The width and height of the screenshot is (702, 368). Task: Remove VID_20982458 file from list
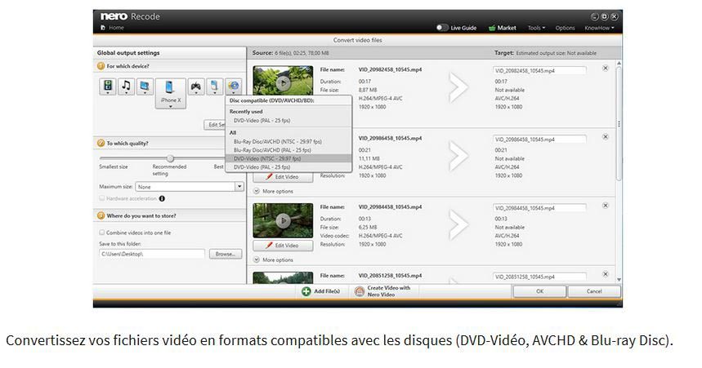coord(606,69)
